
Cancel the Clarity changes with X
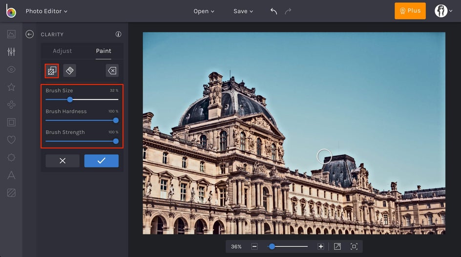pyautogui.click(x=63, y=161)
